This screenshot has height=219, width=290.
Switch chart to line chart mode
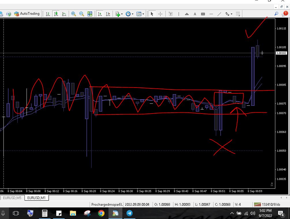(64, 14)
